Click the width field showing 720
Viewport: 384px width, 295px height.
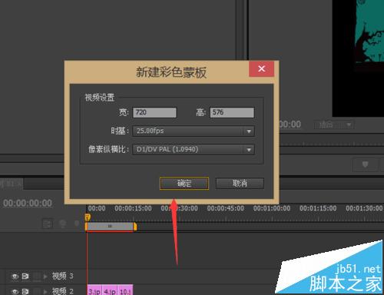click(x=154, y=112)
